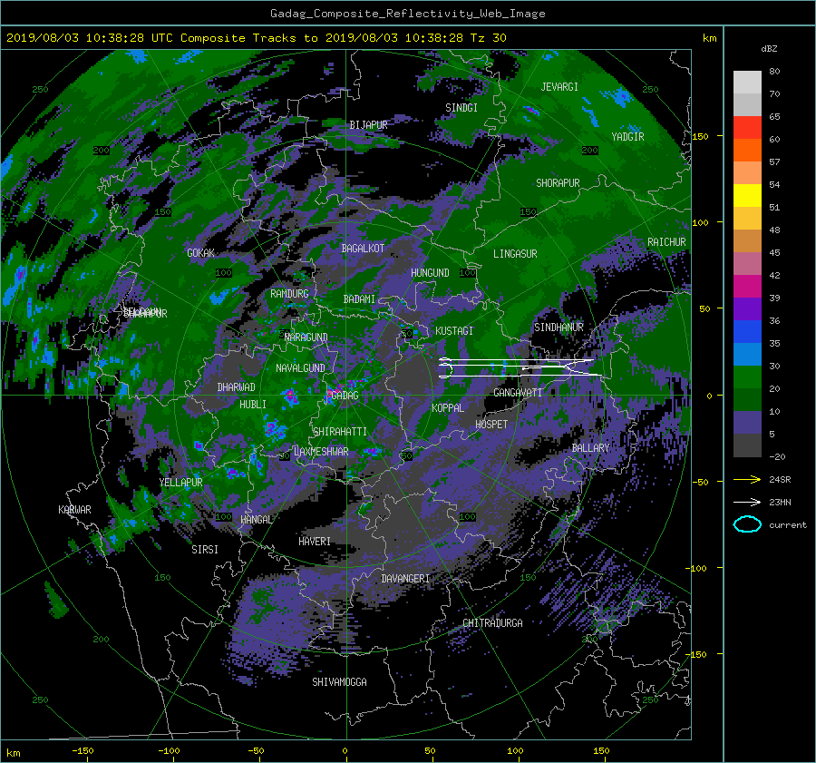Click the YELLAPUR city label
Viewport: 816px width, 763px height.
tap(180, 483)
